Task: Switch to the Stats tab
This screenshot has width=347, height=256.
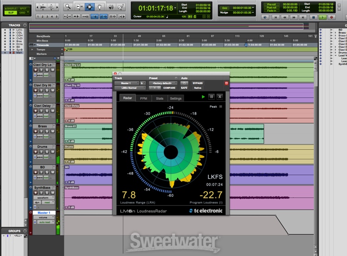Action: point(160,98)
